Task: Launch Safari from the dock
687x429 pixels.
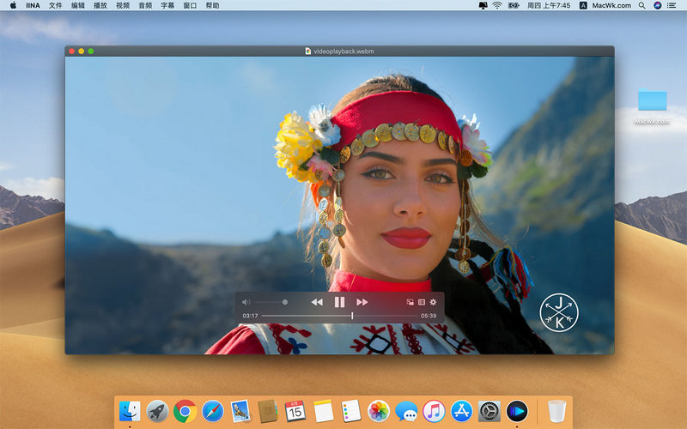Action: coord(212,411)
